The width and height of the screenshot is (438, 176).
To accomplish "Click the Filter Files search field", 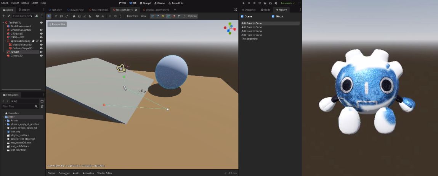I will [18, 107].
